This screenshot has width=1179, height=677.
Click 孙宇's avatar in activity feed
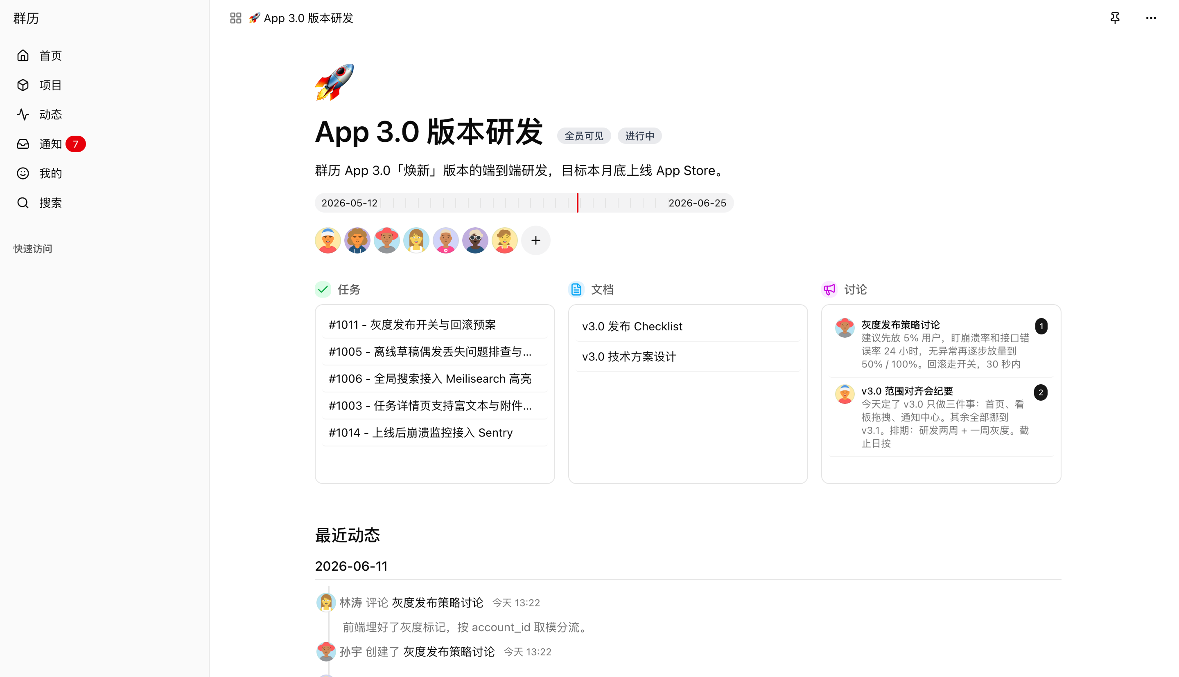point(326,652)
